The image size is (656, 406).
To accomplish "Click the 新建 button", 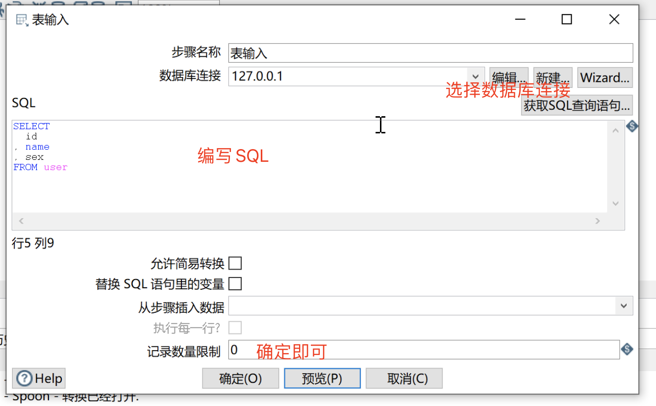I will point(553,77).
